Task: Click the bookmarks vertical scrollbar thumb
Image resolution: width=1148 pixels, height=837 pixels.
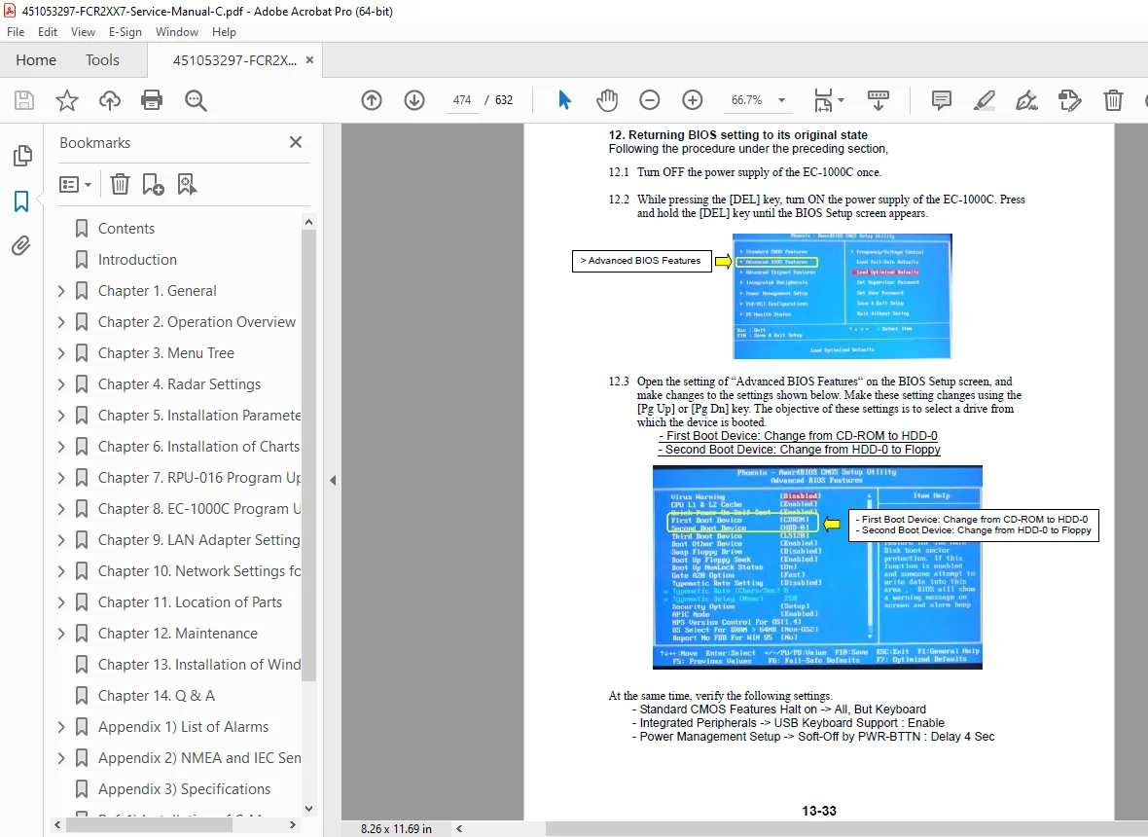Action: pyautogui.click(x=308, y=454)
